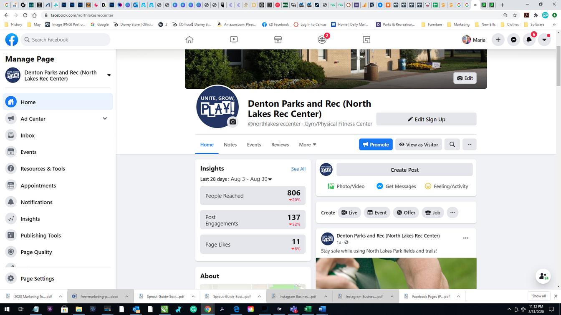
Task: Click Show all downloads
Action: click(539, 296)
